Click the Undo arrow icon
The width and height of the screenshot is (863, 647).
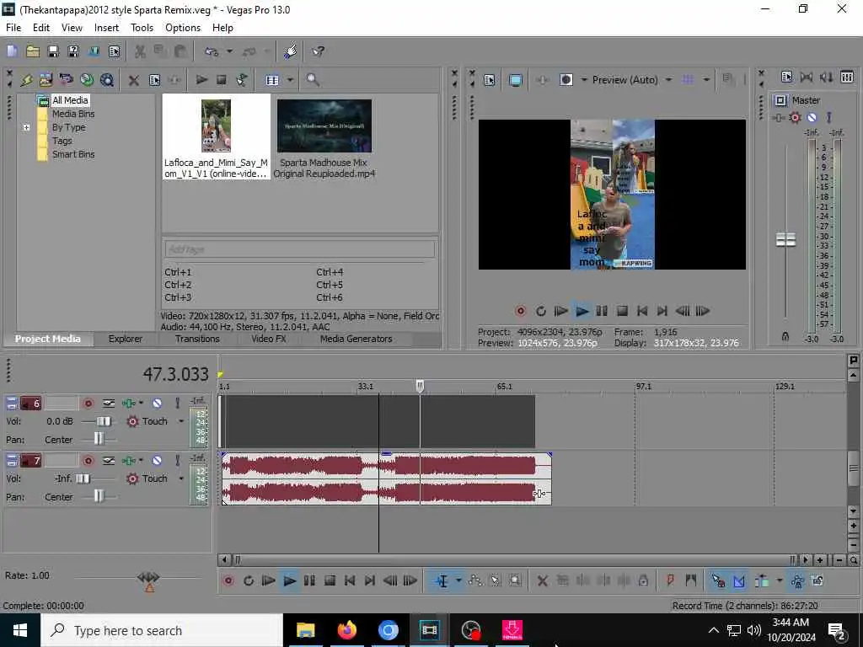click(x=212, y=51)
